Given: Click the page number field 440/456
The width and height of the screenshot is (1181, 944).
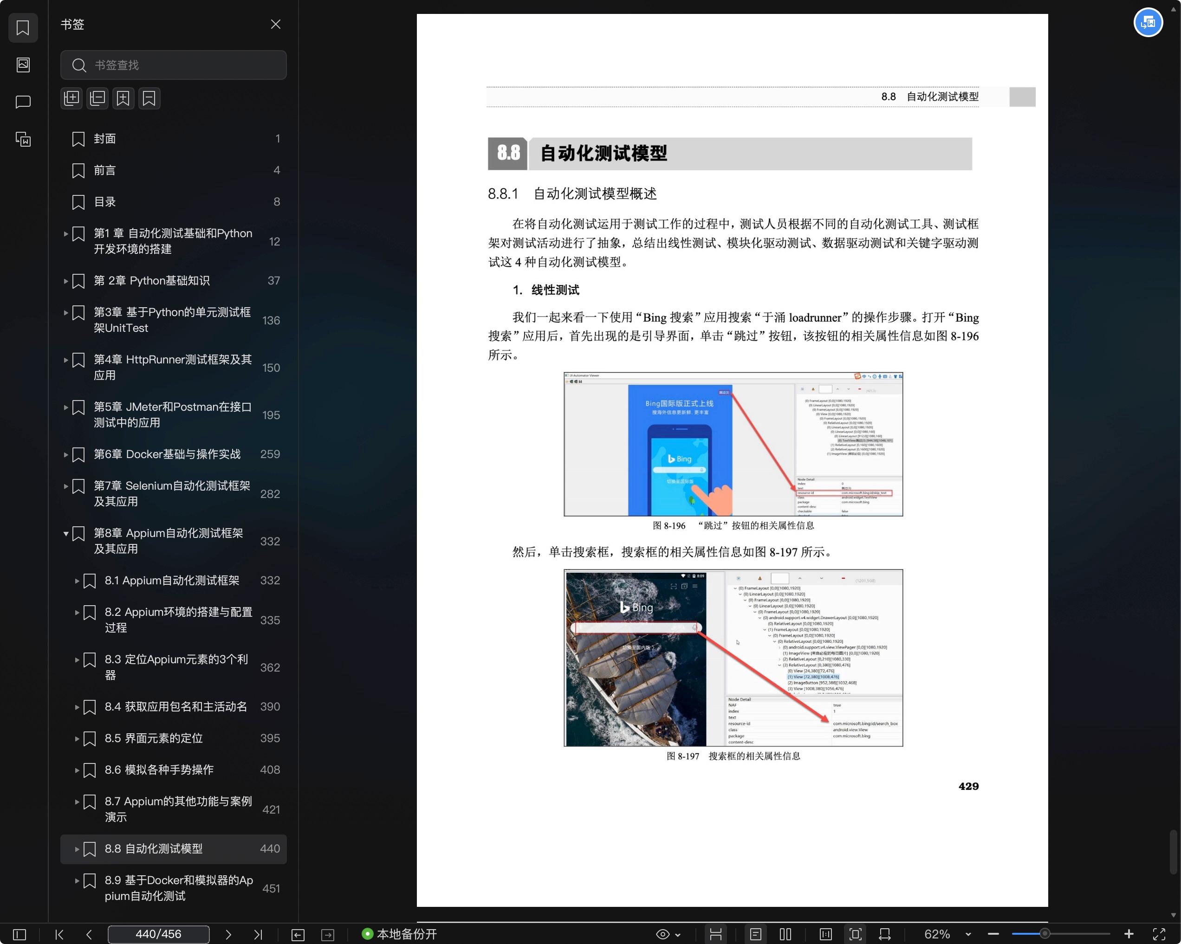Looking at the screenshot, I should coord(158,934).
